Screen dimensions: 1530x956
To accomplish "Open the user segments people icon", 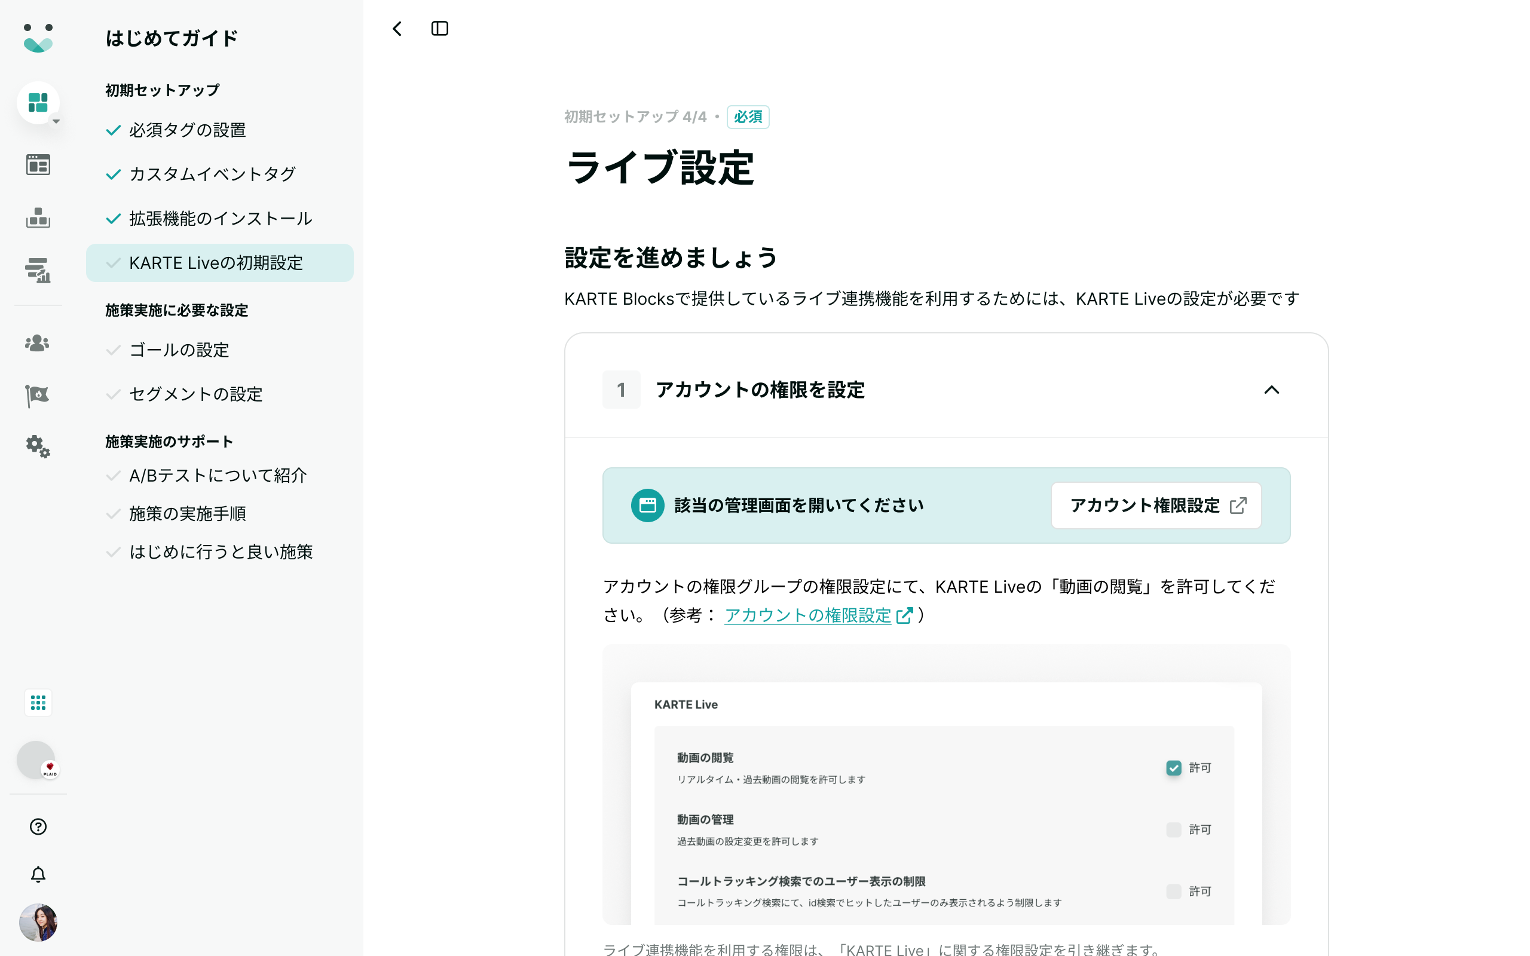I will click(37, 343).
